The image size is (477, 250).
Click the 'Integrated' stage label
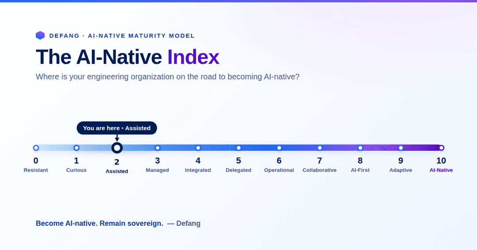pos(198,170)
